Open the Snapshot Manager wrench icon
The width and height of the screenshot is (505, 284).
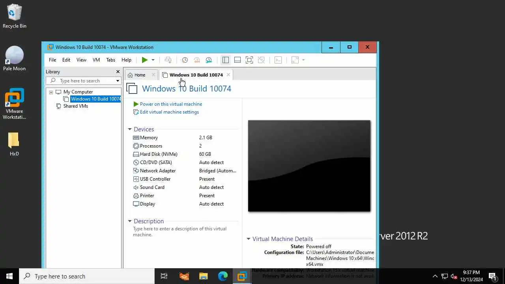(x=209, y=60)
